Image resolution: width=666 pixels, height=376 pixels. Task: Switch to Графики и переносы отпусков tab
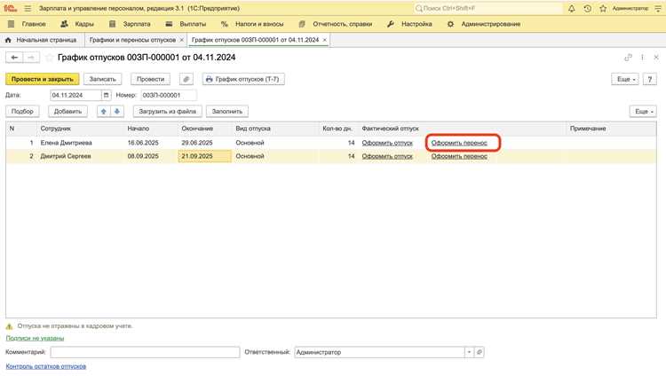132,40
